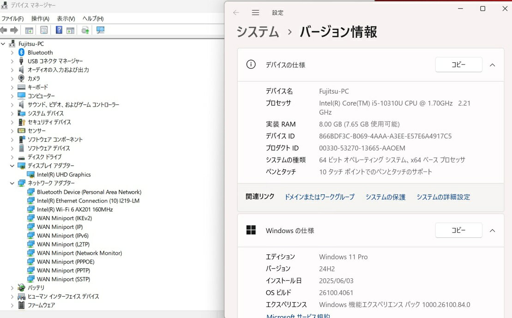The width and height of the screenshot is (512, 318).
Task: Click the Properties toolbar icon
Action: 44,30
